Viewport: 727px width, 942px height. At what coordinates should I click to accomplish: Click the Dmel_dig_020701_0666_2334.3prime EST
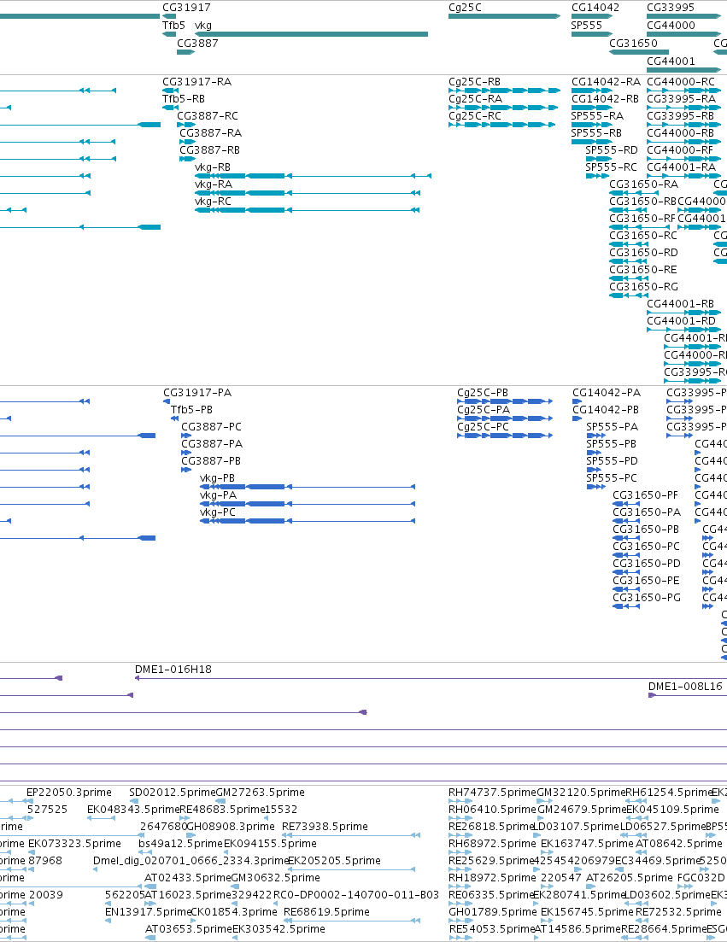191,861
